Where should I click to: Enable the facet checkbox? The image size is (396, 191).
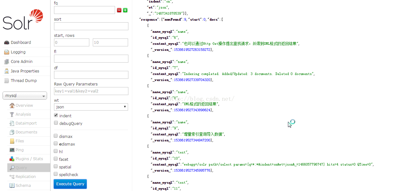(56, 159)
